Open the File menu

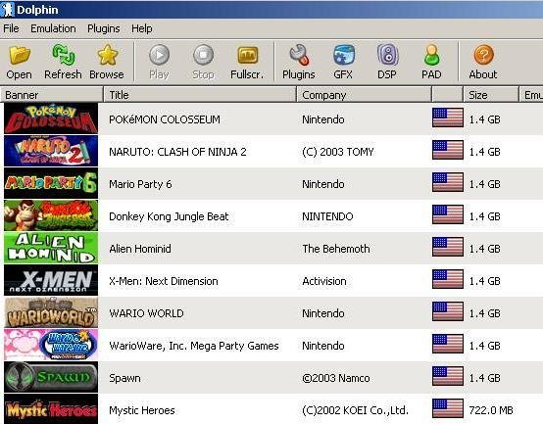point(11,28)
